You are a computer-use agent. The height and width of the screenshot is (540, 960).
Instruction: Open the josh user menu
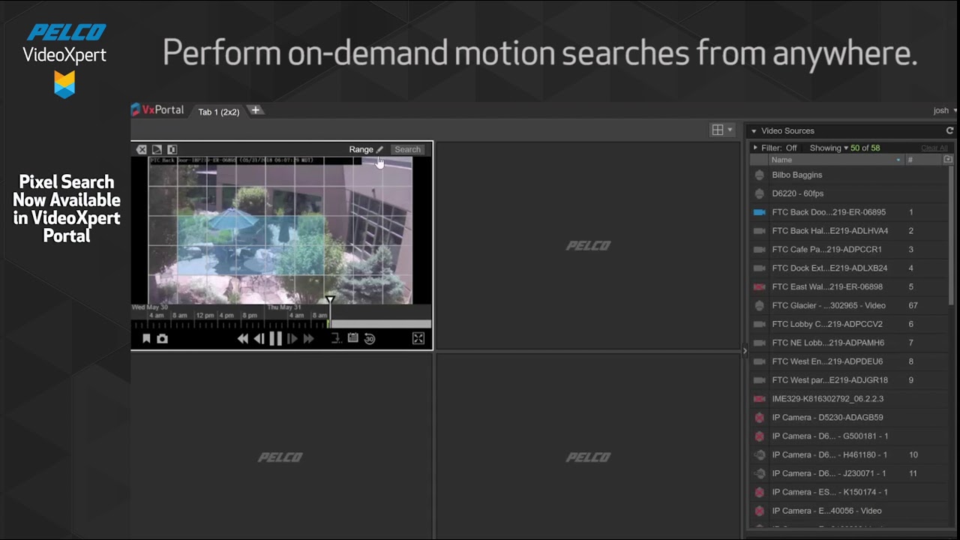pyautogui.click(x=944, y=110)
